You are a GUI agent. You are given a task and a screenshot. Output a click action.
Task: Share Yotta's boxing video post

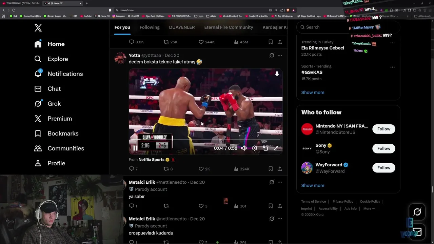click(280, 169)
